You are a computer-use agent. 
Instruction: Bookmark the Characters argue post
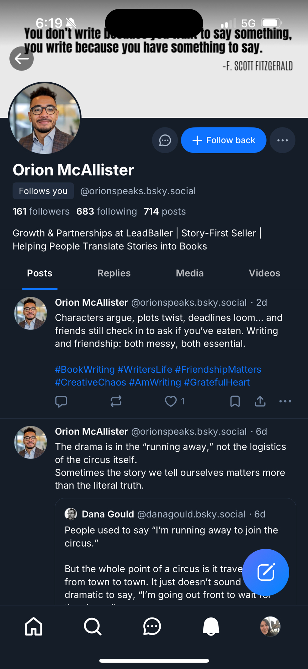pyautogui.click(x=235, y=401)
